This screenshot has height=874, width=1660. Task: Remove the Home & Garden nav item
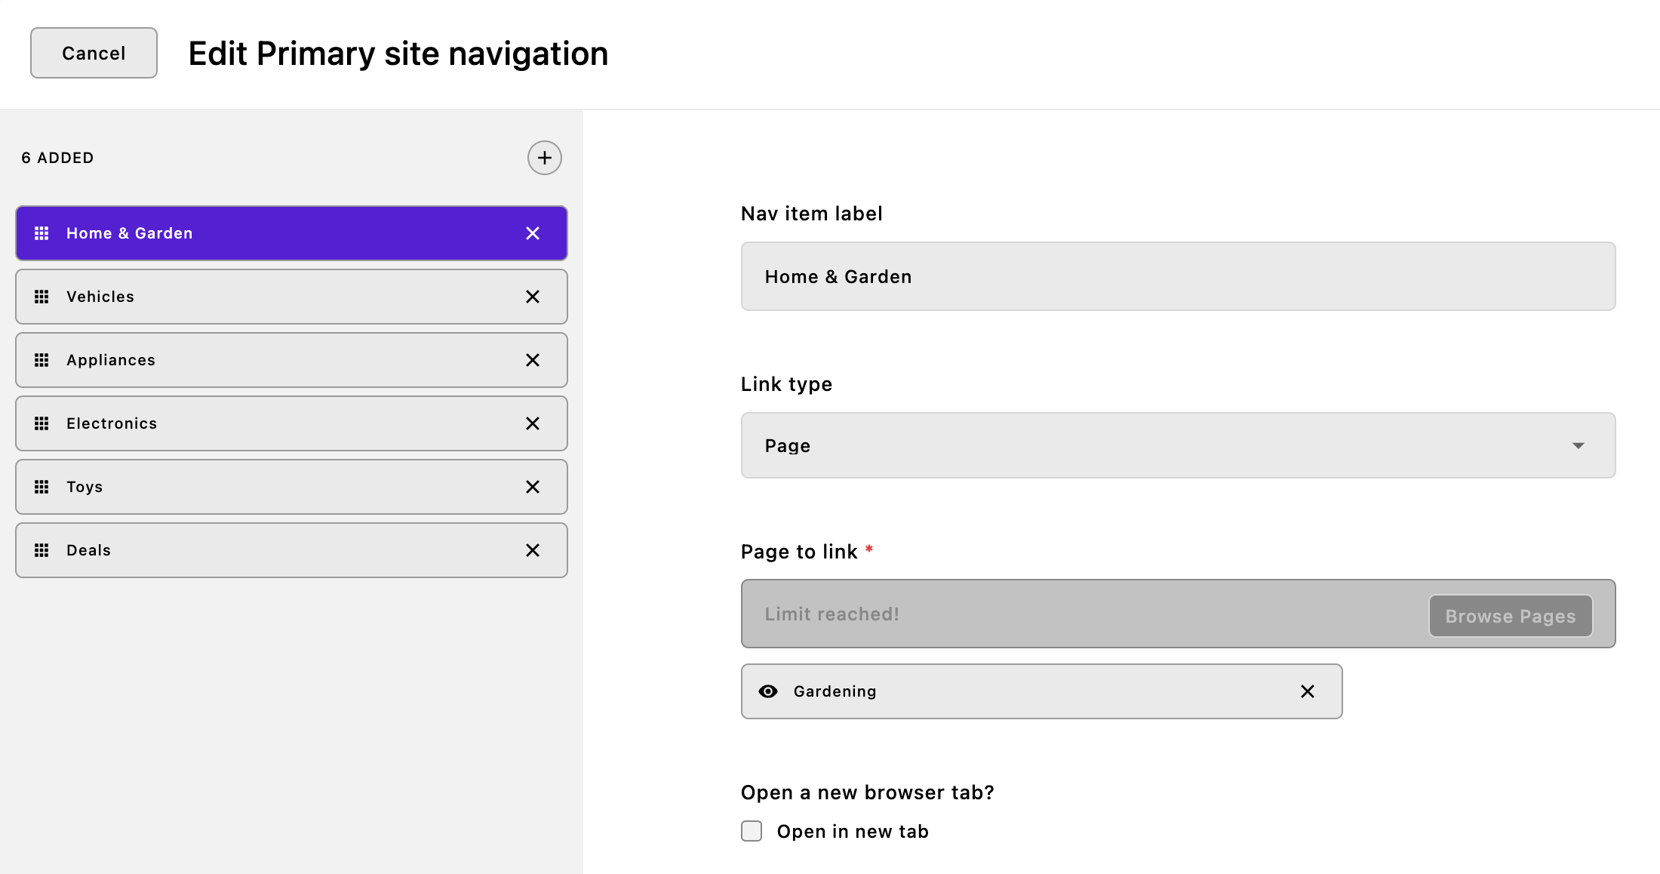tap(533, 233)
